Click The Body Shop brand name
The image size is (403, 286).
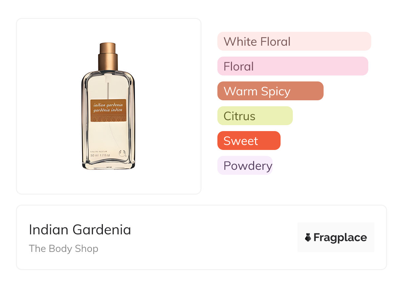(x=64, y=248)
